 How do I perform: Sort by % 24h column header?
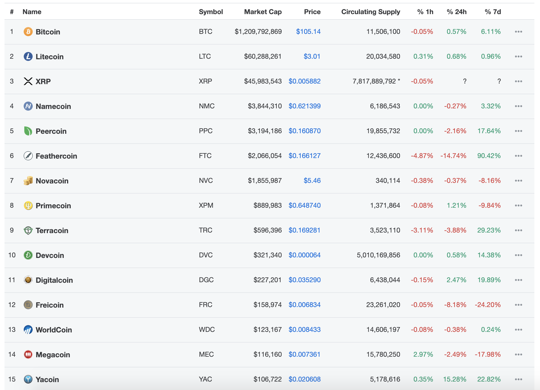pyautogui.click(x=457, y=12)
